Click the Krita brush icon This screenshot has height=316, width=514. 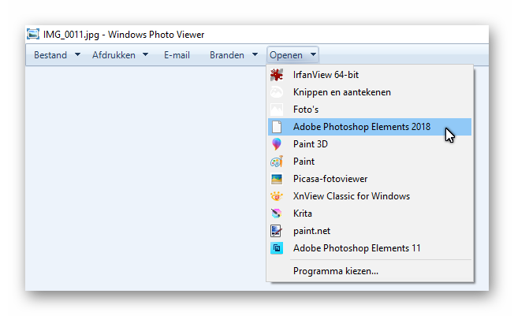click(x=277, y=214)
